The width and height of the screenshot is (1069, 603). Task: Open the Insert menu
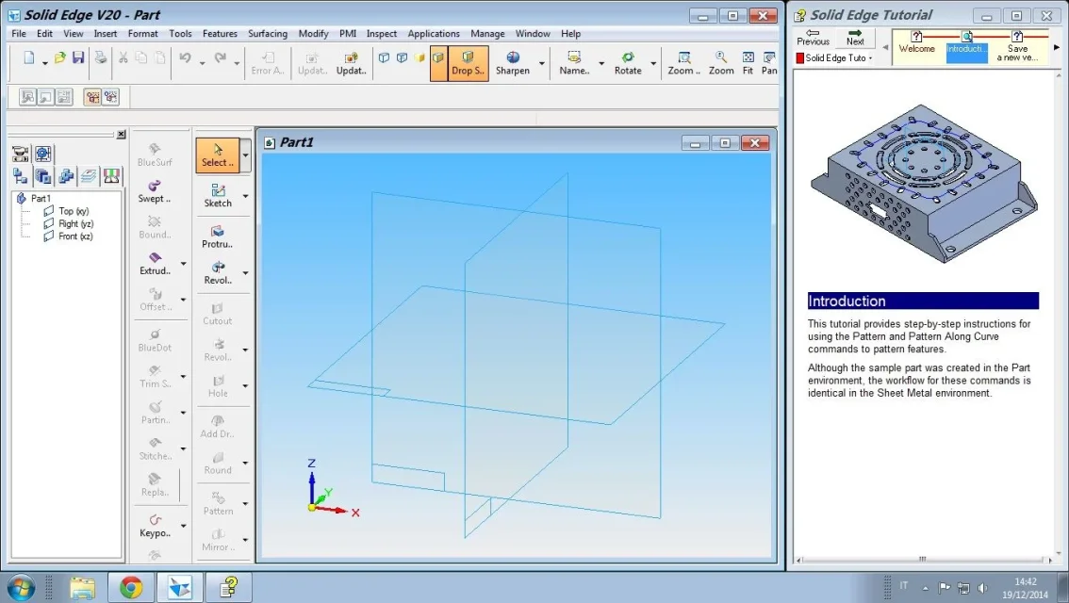pos(105,33)
